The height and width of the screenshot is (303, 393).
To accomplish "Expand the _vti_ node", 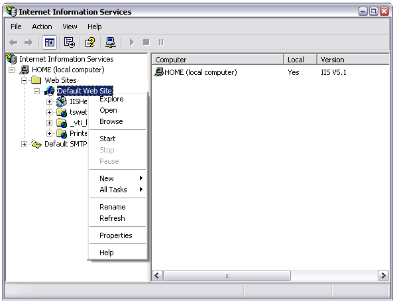I will [49, 123].
